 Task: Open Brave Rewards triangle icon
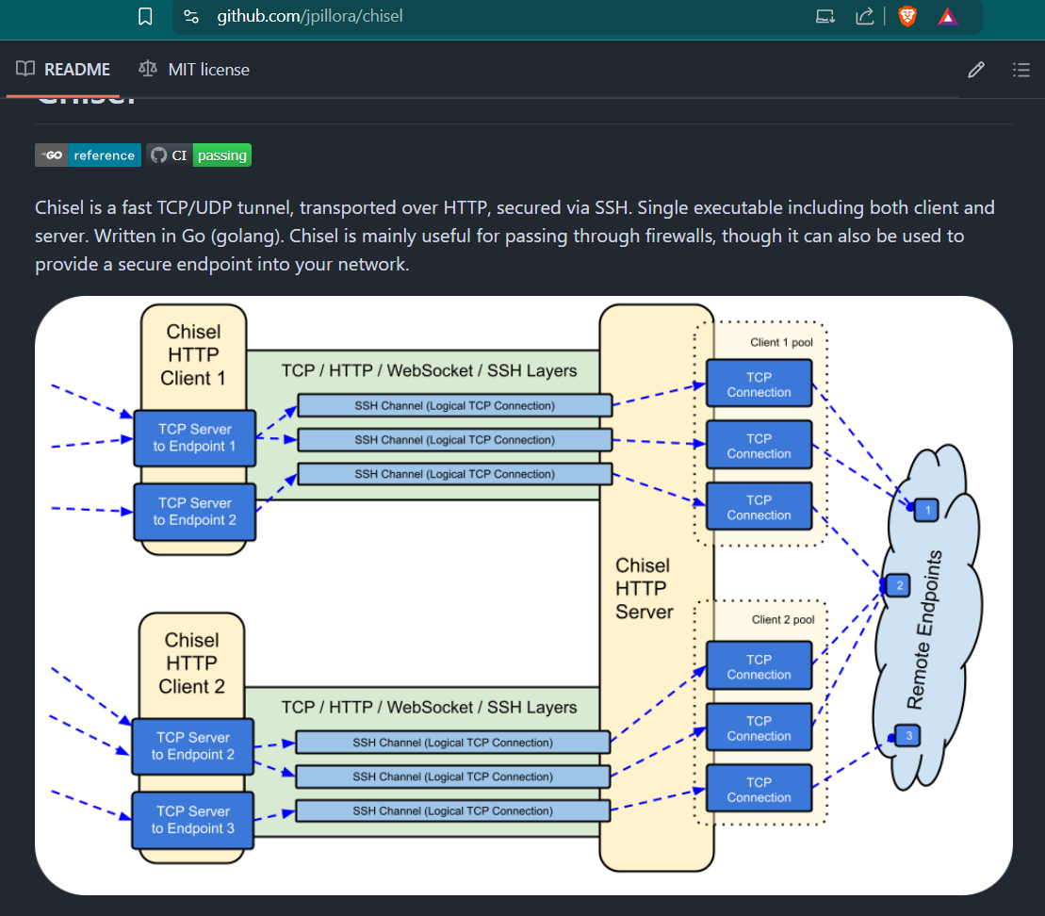point(948,16)
